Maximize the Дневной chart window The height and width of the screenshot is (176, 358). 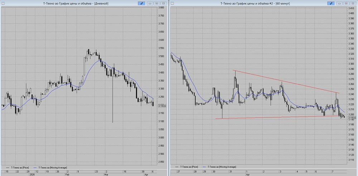tap(157, 4)
